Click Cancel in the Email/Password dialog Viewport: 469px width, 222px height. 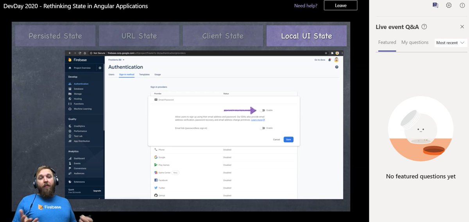(276, 139)
